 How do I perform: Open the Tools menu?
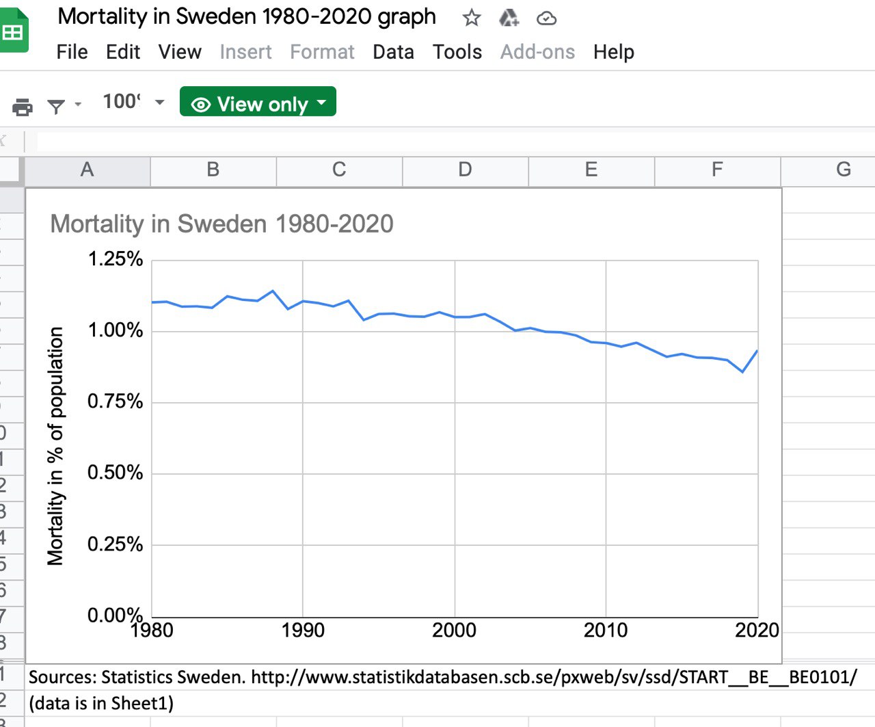click(457, 52)
